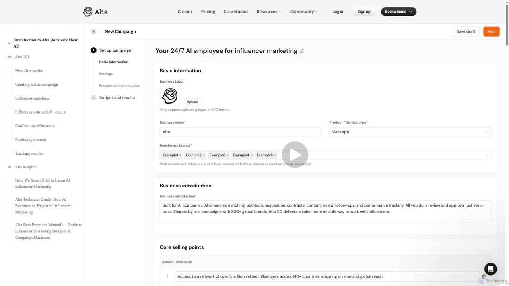Open the chat support widget
Viewport: 509px width, 286px height.
[x=491, y=269]
